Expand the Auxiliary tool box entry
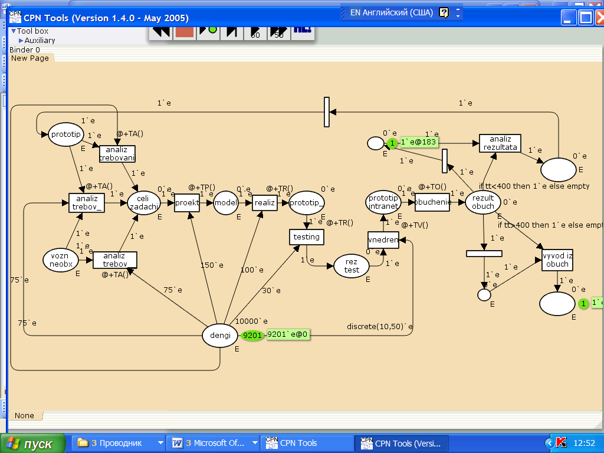 tap(21, 41)
